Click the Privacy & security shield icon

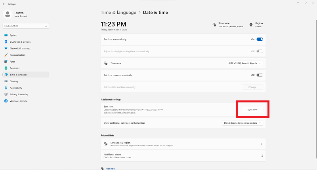tap(6, 94)
